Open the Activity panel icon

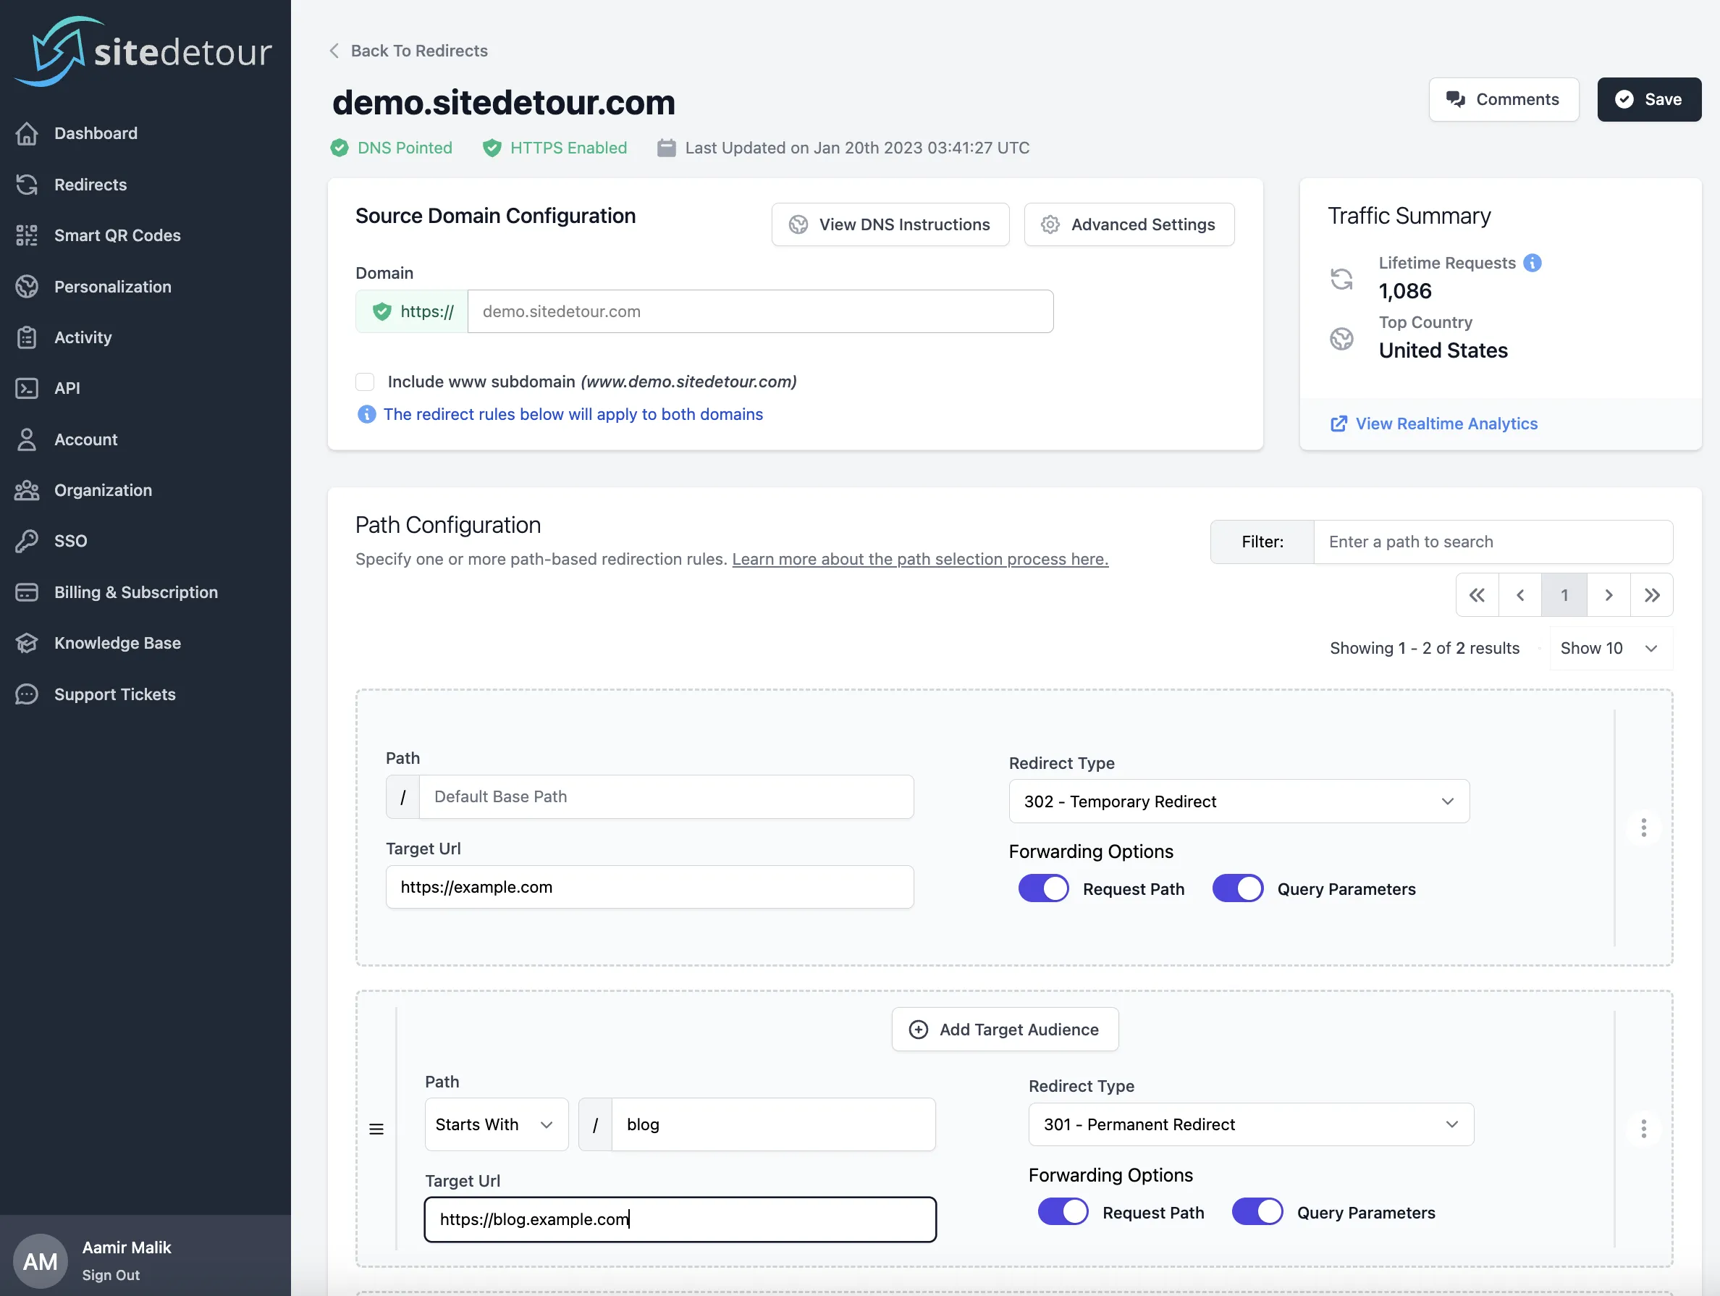pyautogui.click(x=28, y=337)
